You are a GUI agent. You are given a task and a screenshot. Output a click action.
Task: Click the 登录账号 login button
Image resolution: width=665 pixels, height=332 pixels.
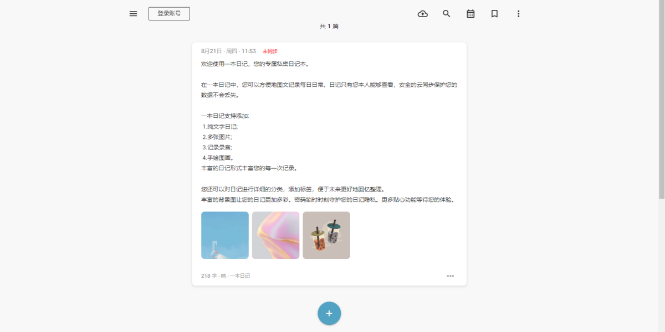click(x=169, y=14)
